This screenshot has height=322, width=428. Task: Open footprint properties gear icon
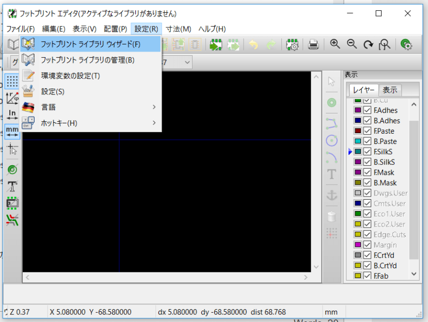coord(292,44)
